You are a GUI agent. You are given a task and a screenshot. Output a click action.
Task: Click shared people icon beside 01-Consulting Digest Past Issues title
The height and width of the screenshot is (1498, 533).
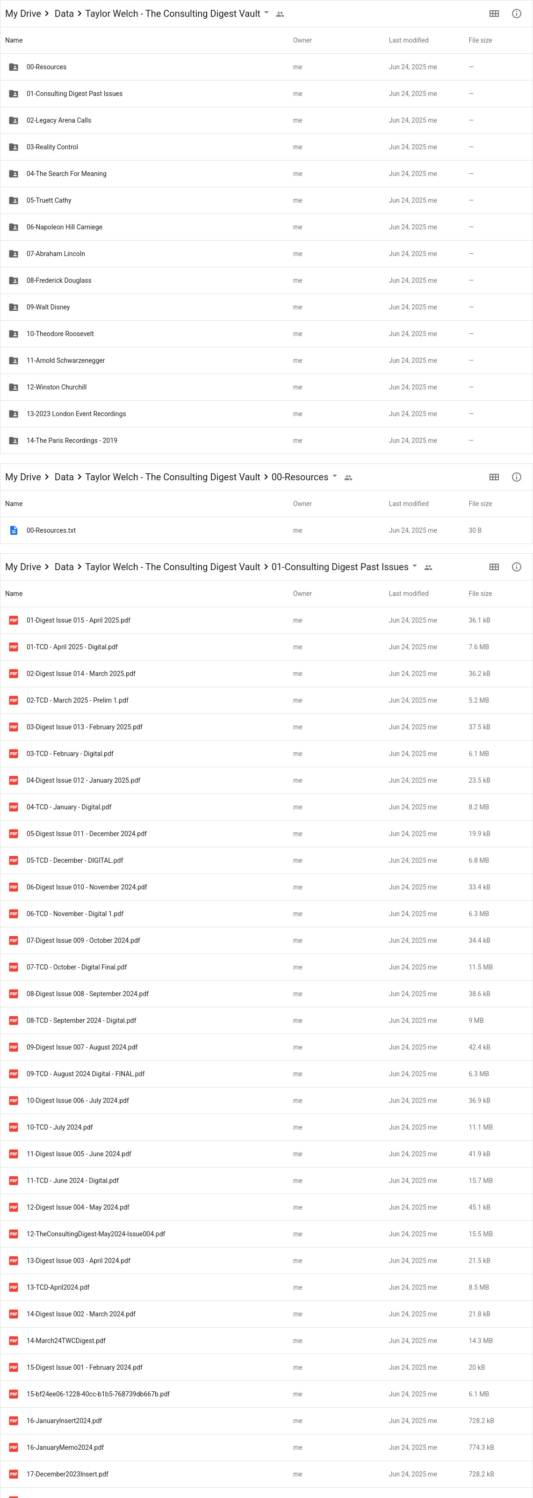coord(428,567)
